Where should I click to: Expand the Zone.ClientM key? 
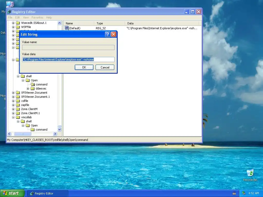pyautogui.click(x=13, y=109)
